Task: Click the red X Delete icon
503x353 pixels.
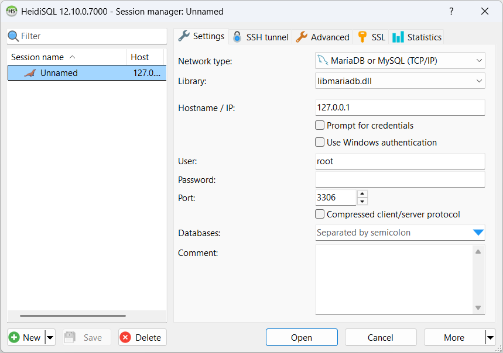Action: [x=125, y=337]
